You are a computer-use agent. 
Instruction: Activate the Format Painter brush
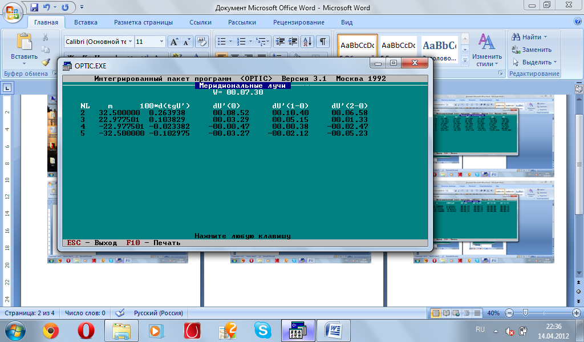[46, 62]
